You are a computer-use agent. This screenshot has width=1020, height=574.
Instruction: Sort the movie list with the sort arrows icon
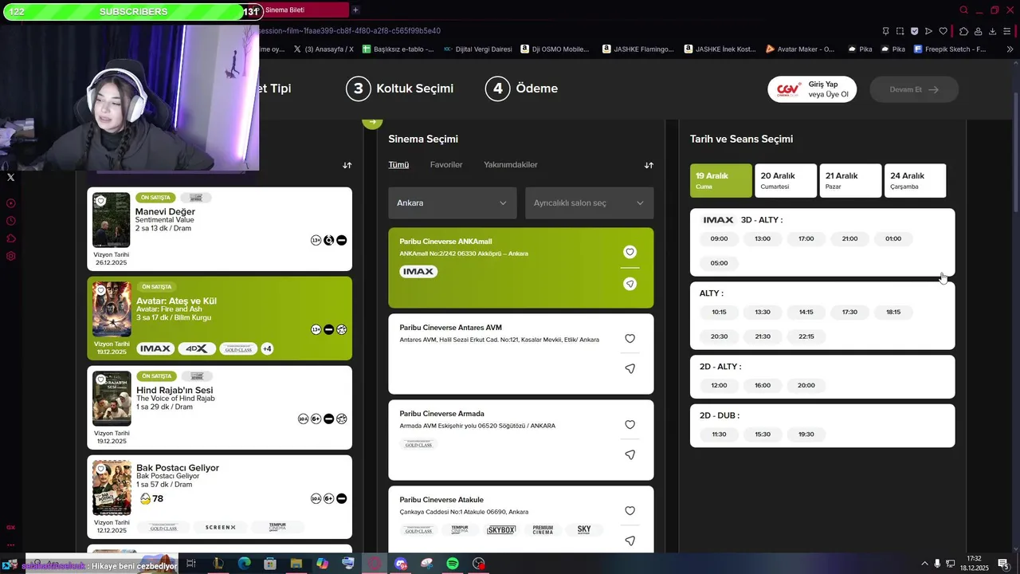347,165
